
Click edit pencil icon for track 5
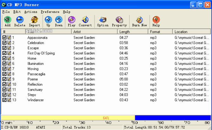(9, 58)
